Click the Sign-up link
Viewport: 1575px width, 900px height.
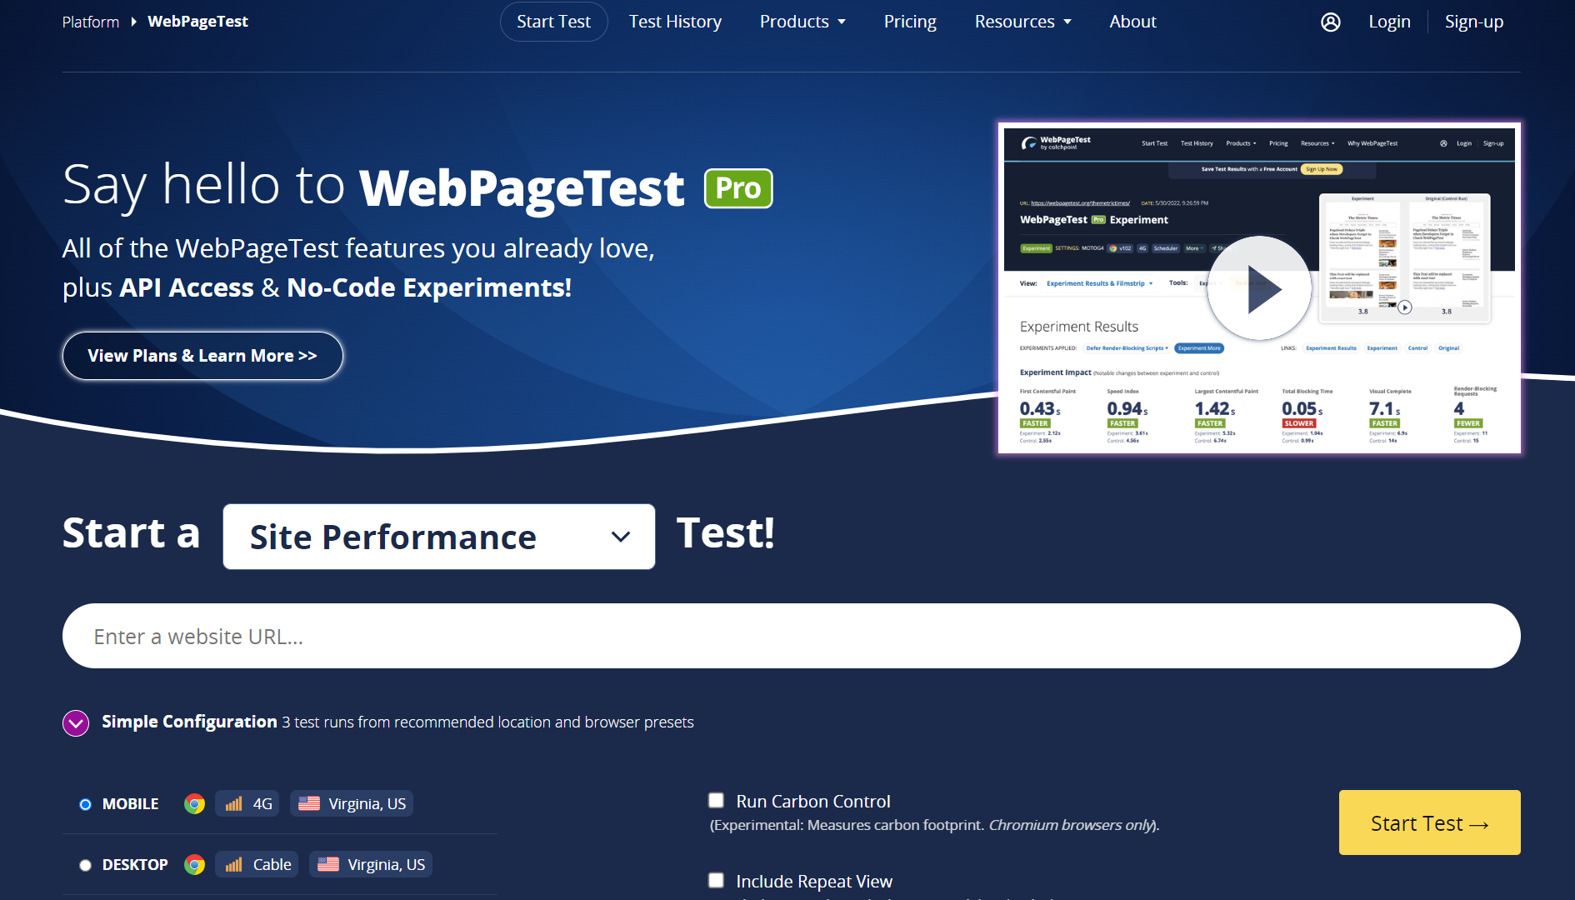1474,22
